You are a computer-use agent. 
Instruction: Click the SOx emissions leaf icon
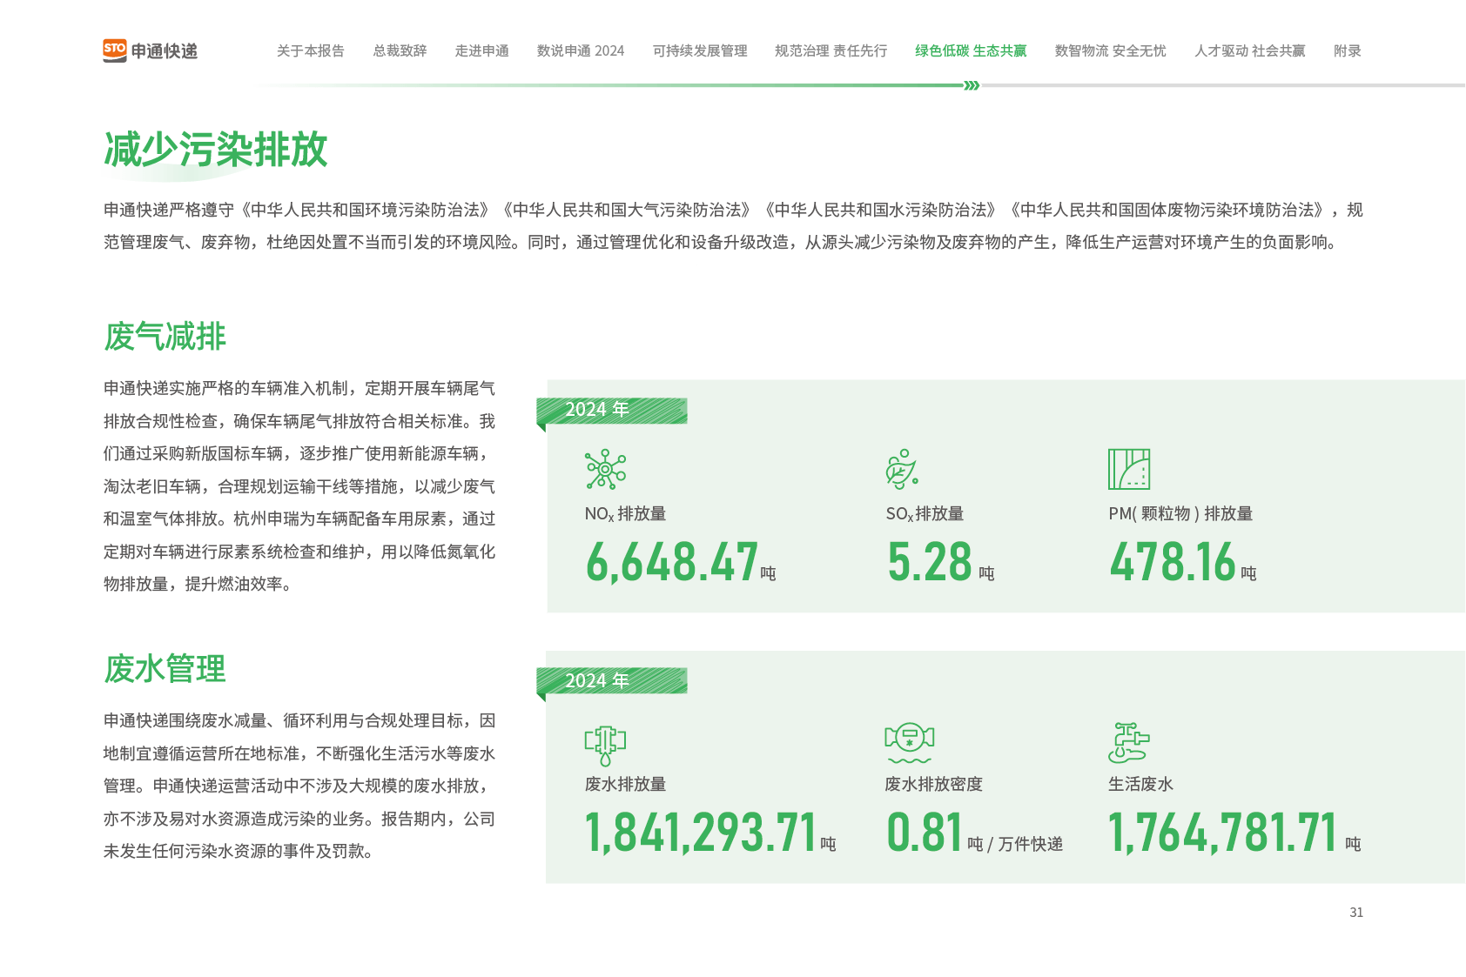point(902,469)
